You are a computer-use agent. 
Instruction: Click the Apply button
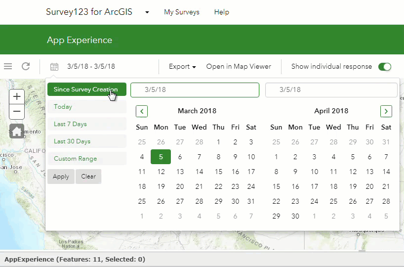pos(61,177)
